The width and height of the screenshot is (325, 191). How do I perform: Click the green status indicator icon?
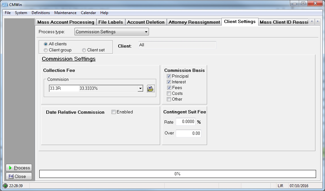[x=5, y=186]
